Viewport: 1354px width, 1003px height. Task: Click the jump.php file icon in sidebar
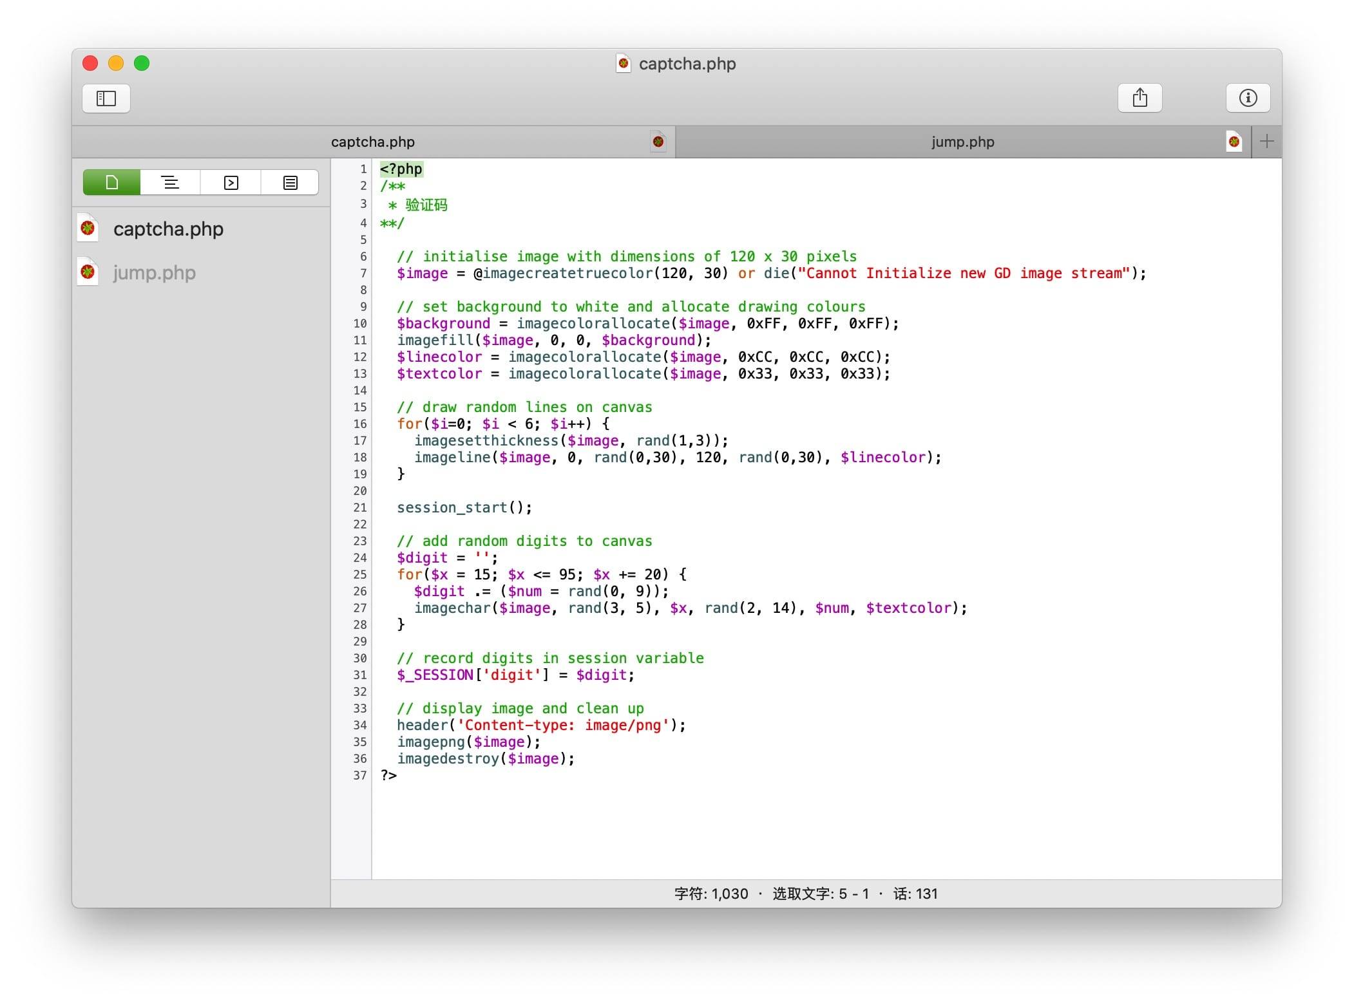(x=88, y=272)
